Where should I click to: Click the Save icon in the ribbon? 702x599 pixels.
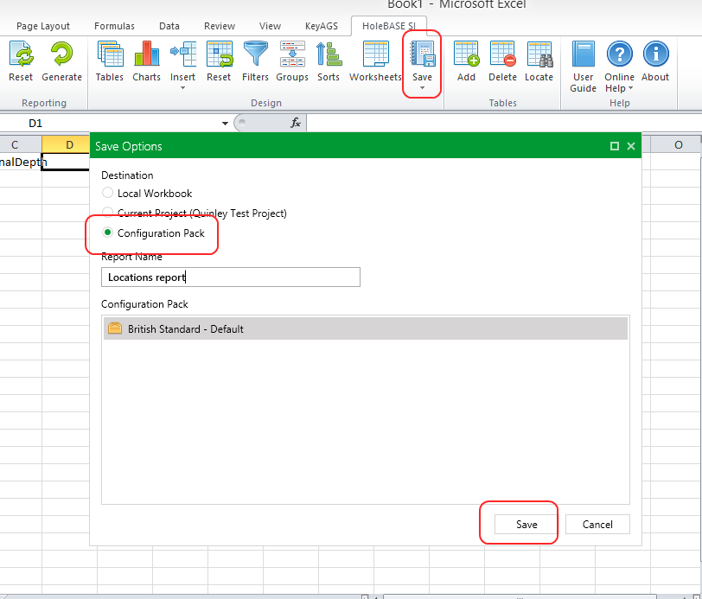[x=422, y=54]
